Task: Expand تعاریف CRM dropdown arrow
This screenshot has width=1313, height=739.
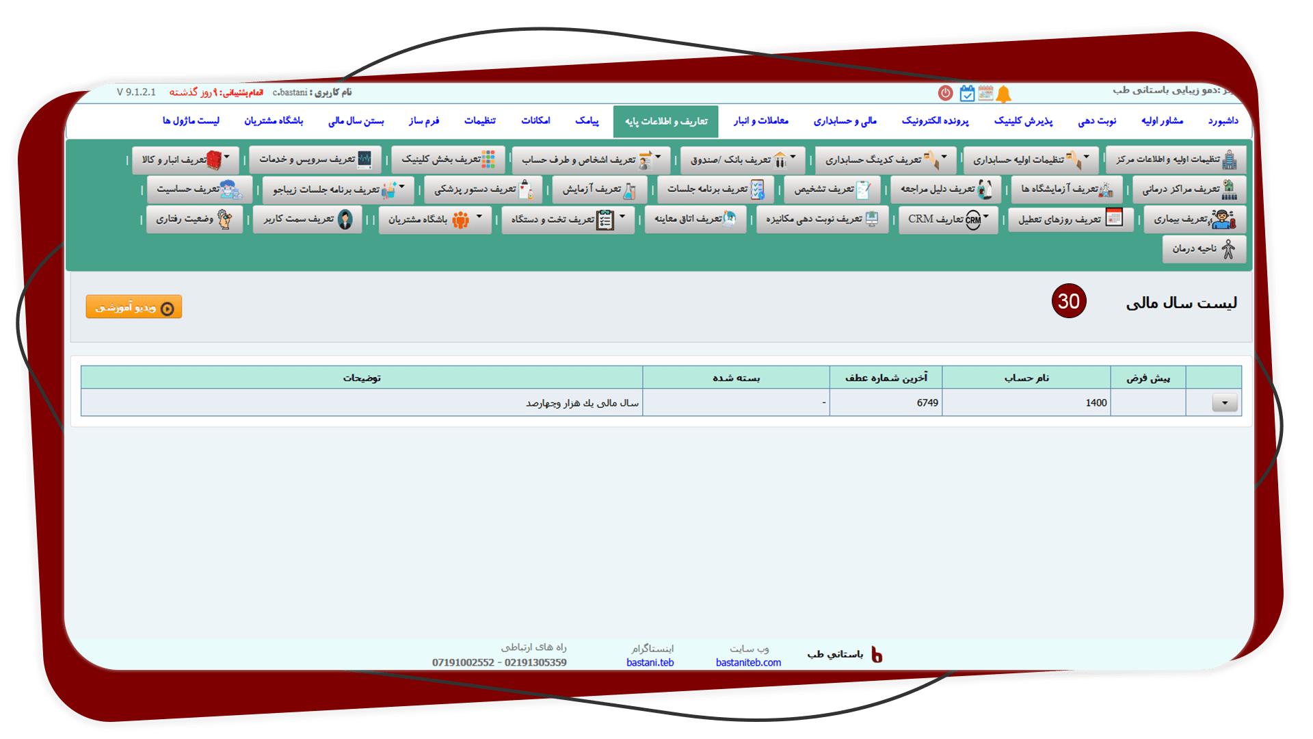Action: click(x=986, y=216)
